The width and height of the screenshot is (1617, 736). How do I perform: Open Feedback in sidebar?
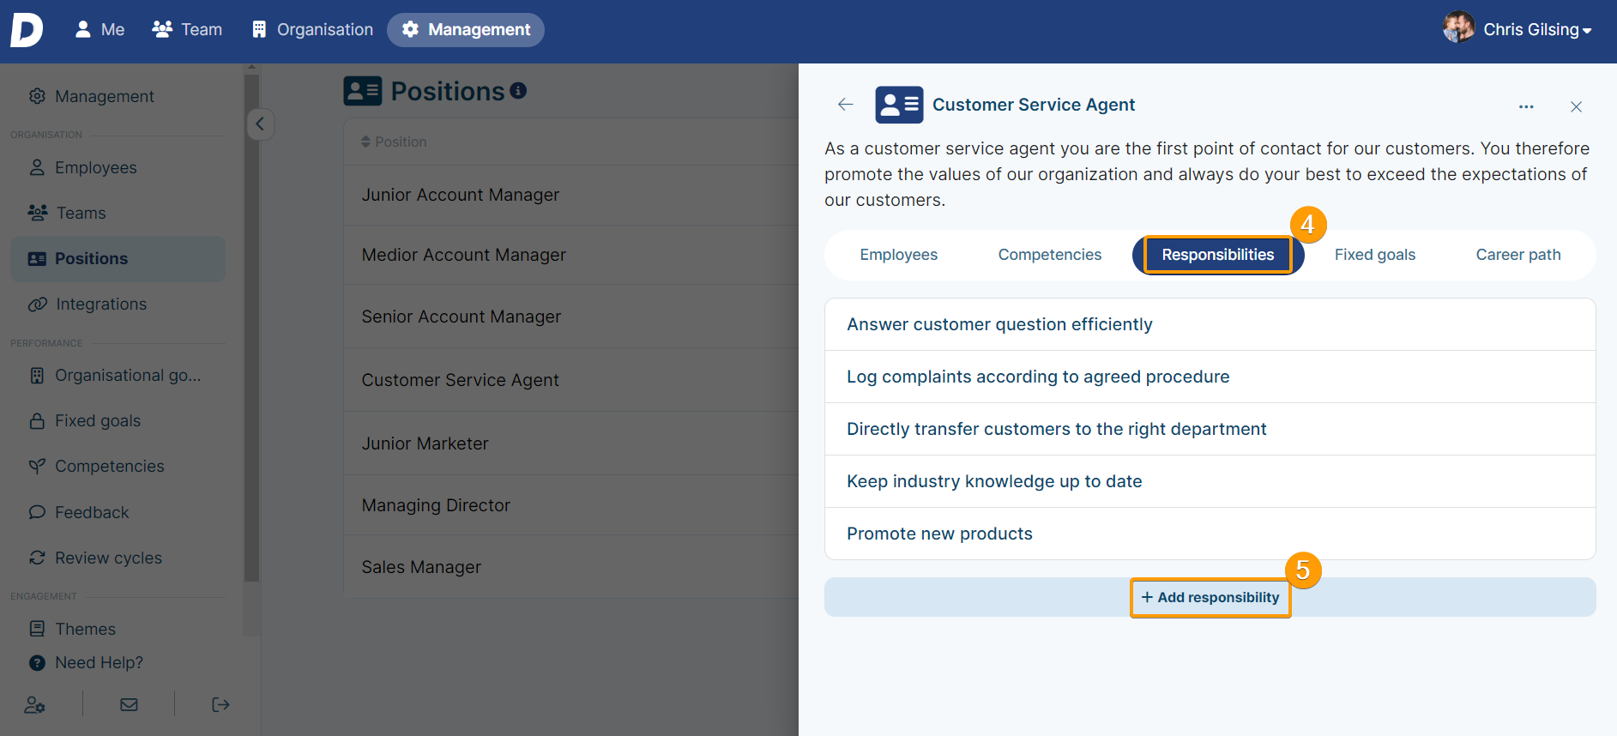pos(118,513)
